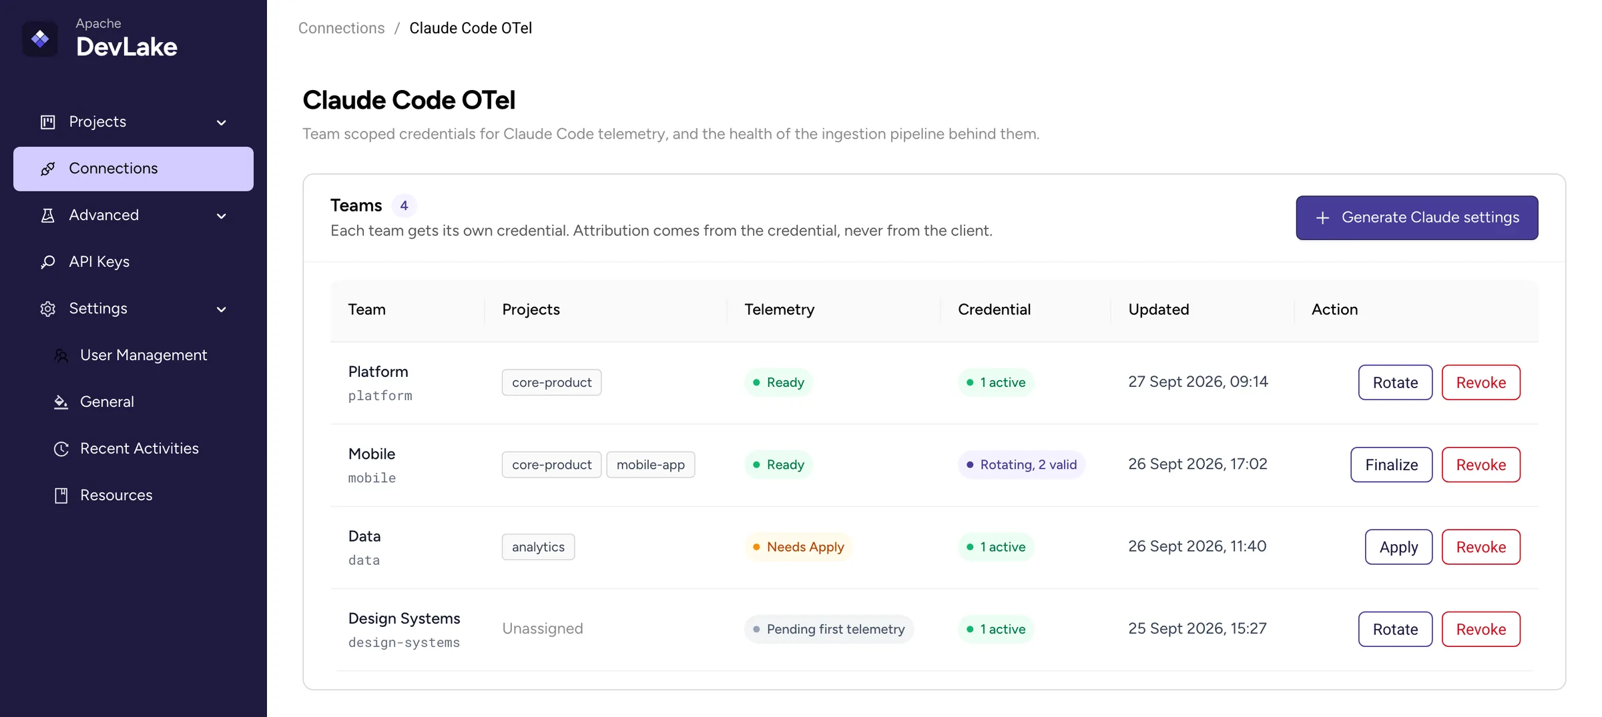
Task: View Recent Activities
Action: (x=133, y=449)
